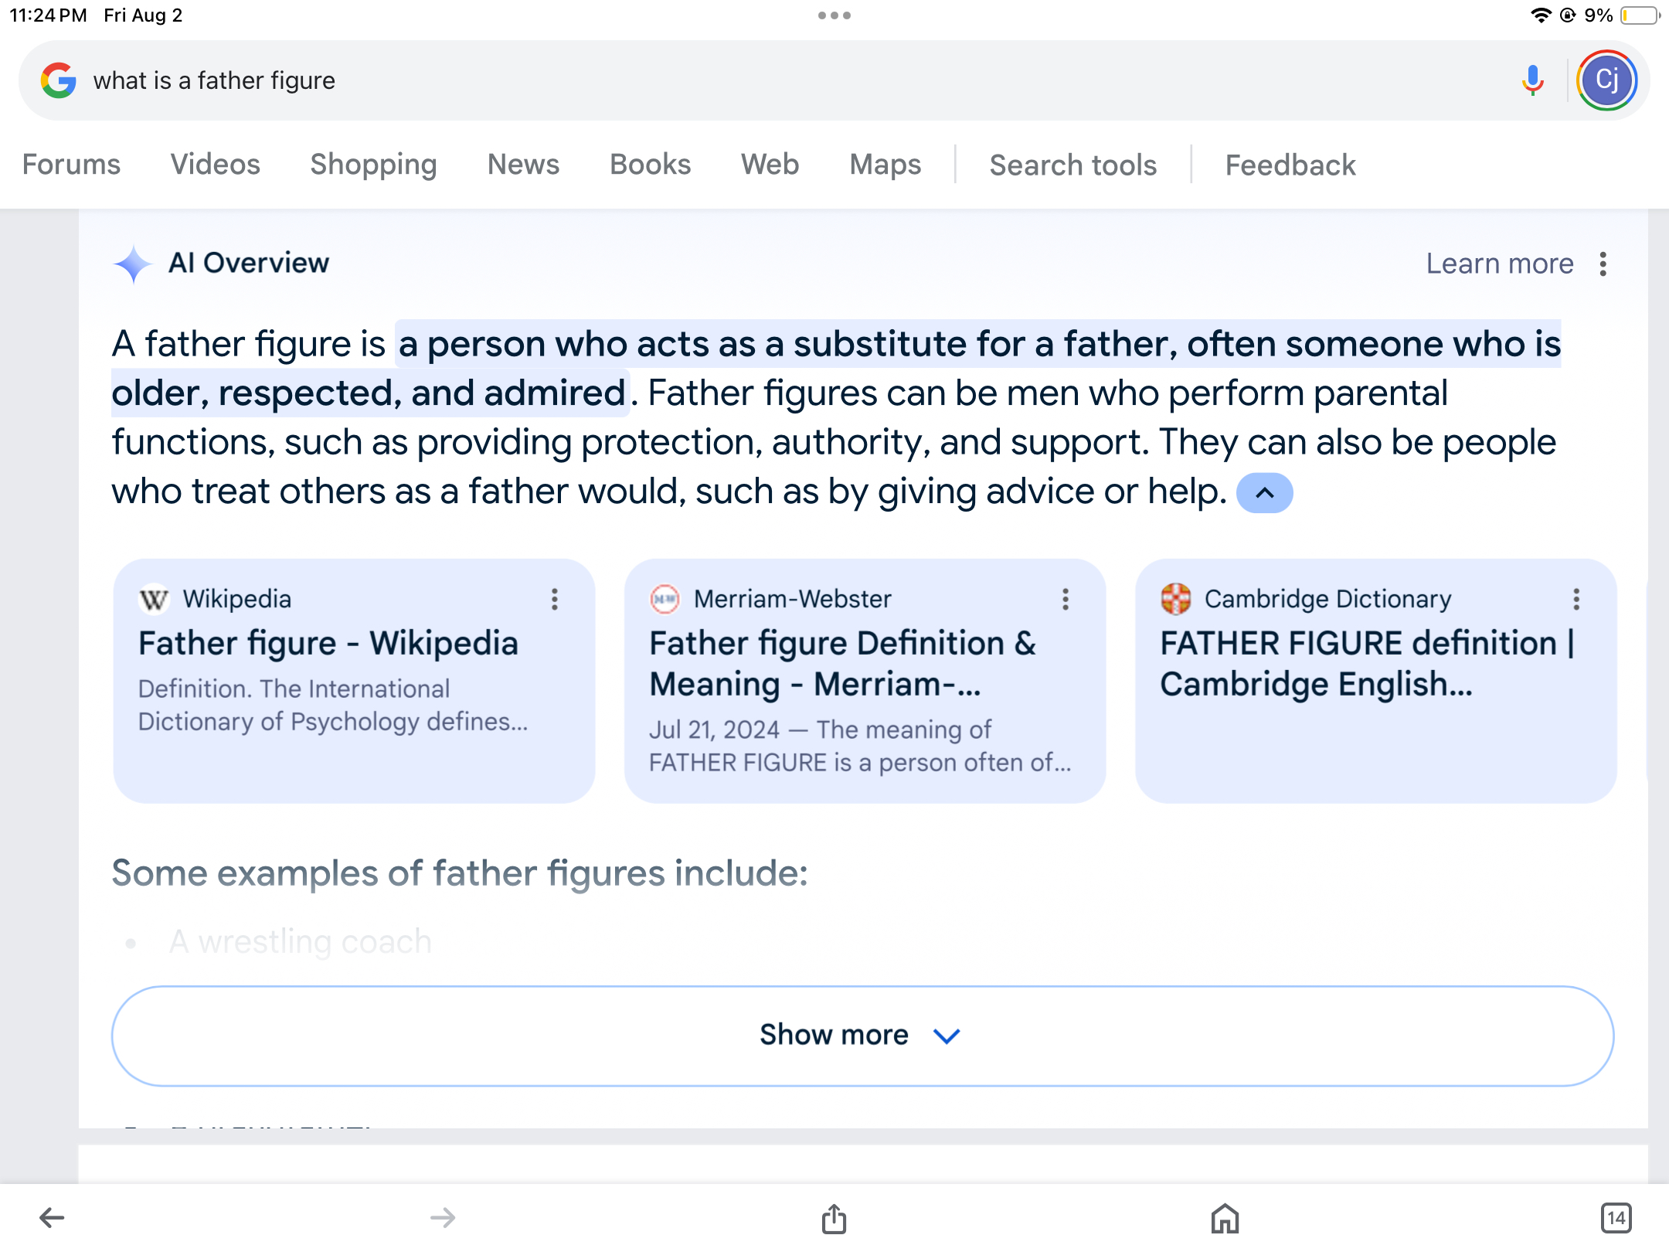Screen dimensions: 1669x1252
Task: Open the tab switcher showing 14 tabs
Action: click(x=1616, y=1219)
